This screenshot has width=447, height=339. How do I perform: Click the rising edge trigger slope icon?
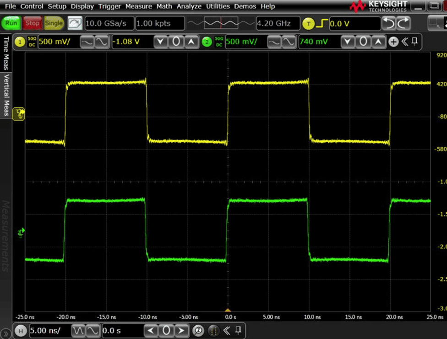(x=322, y=23)
